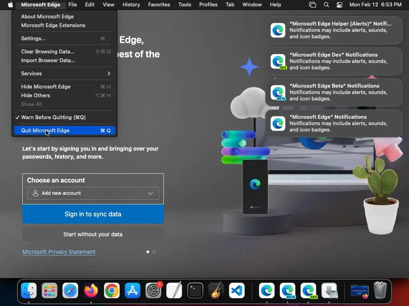The width and height of the screenshot is (409, 306).
Task: Select Quit Microsoft Edge menu item
Action: [x=64, y=130]
